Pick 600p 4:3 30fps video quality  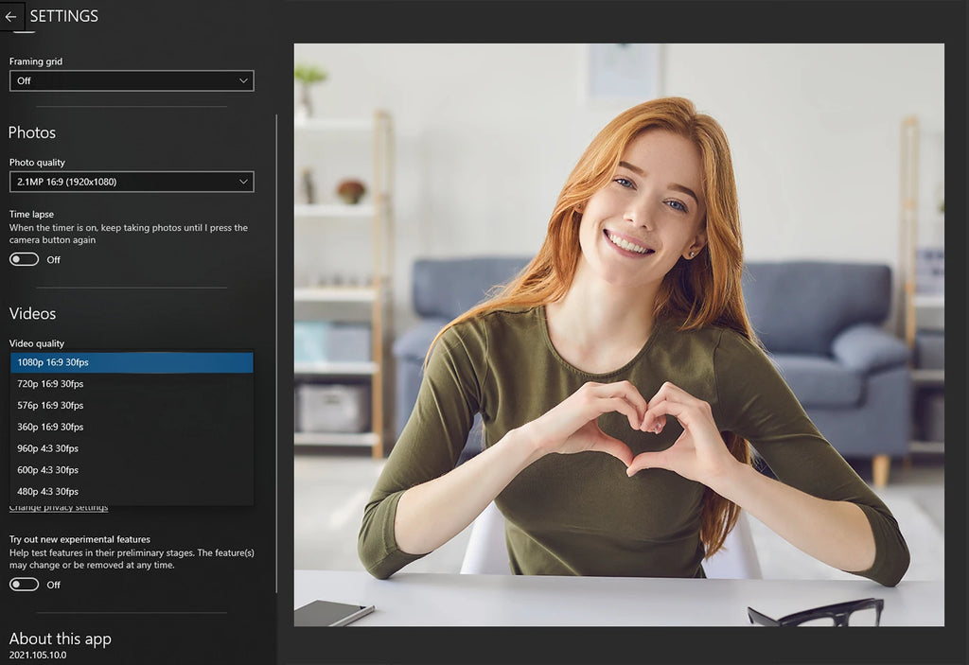[132, 470]
